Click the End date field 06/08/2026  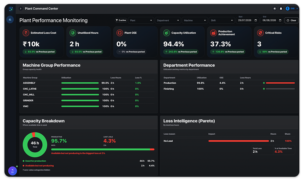point(272,20)
